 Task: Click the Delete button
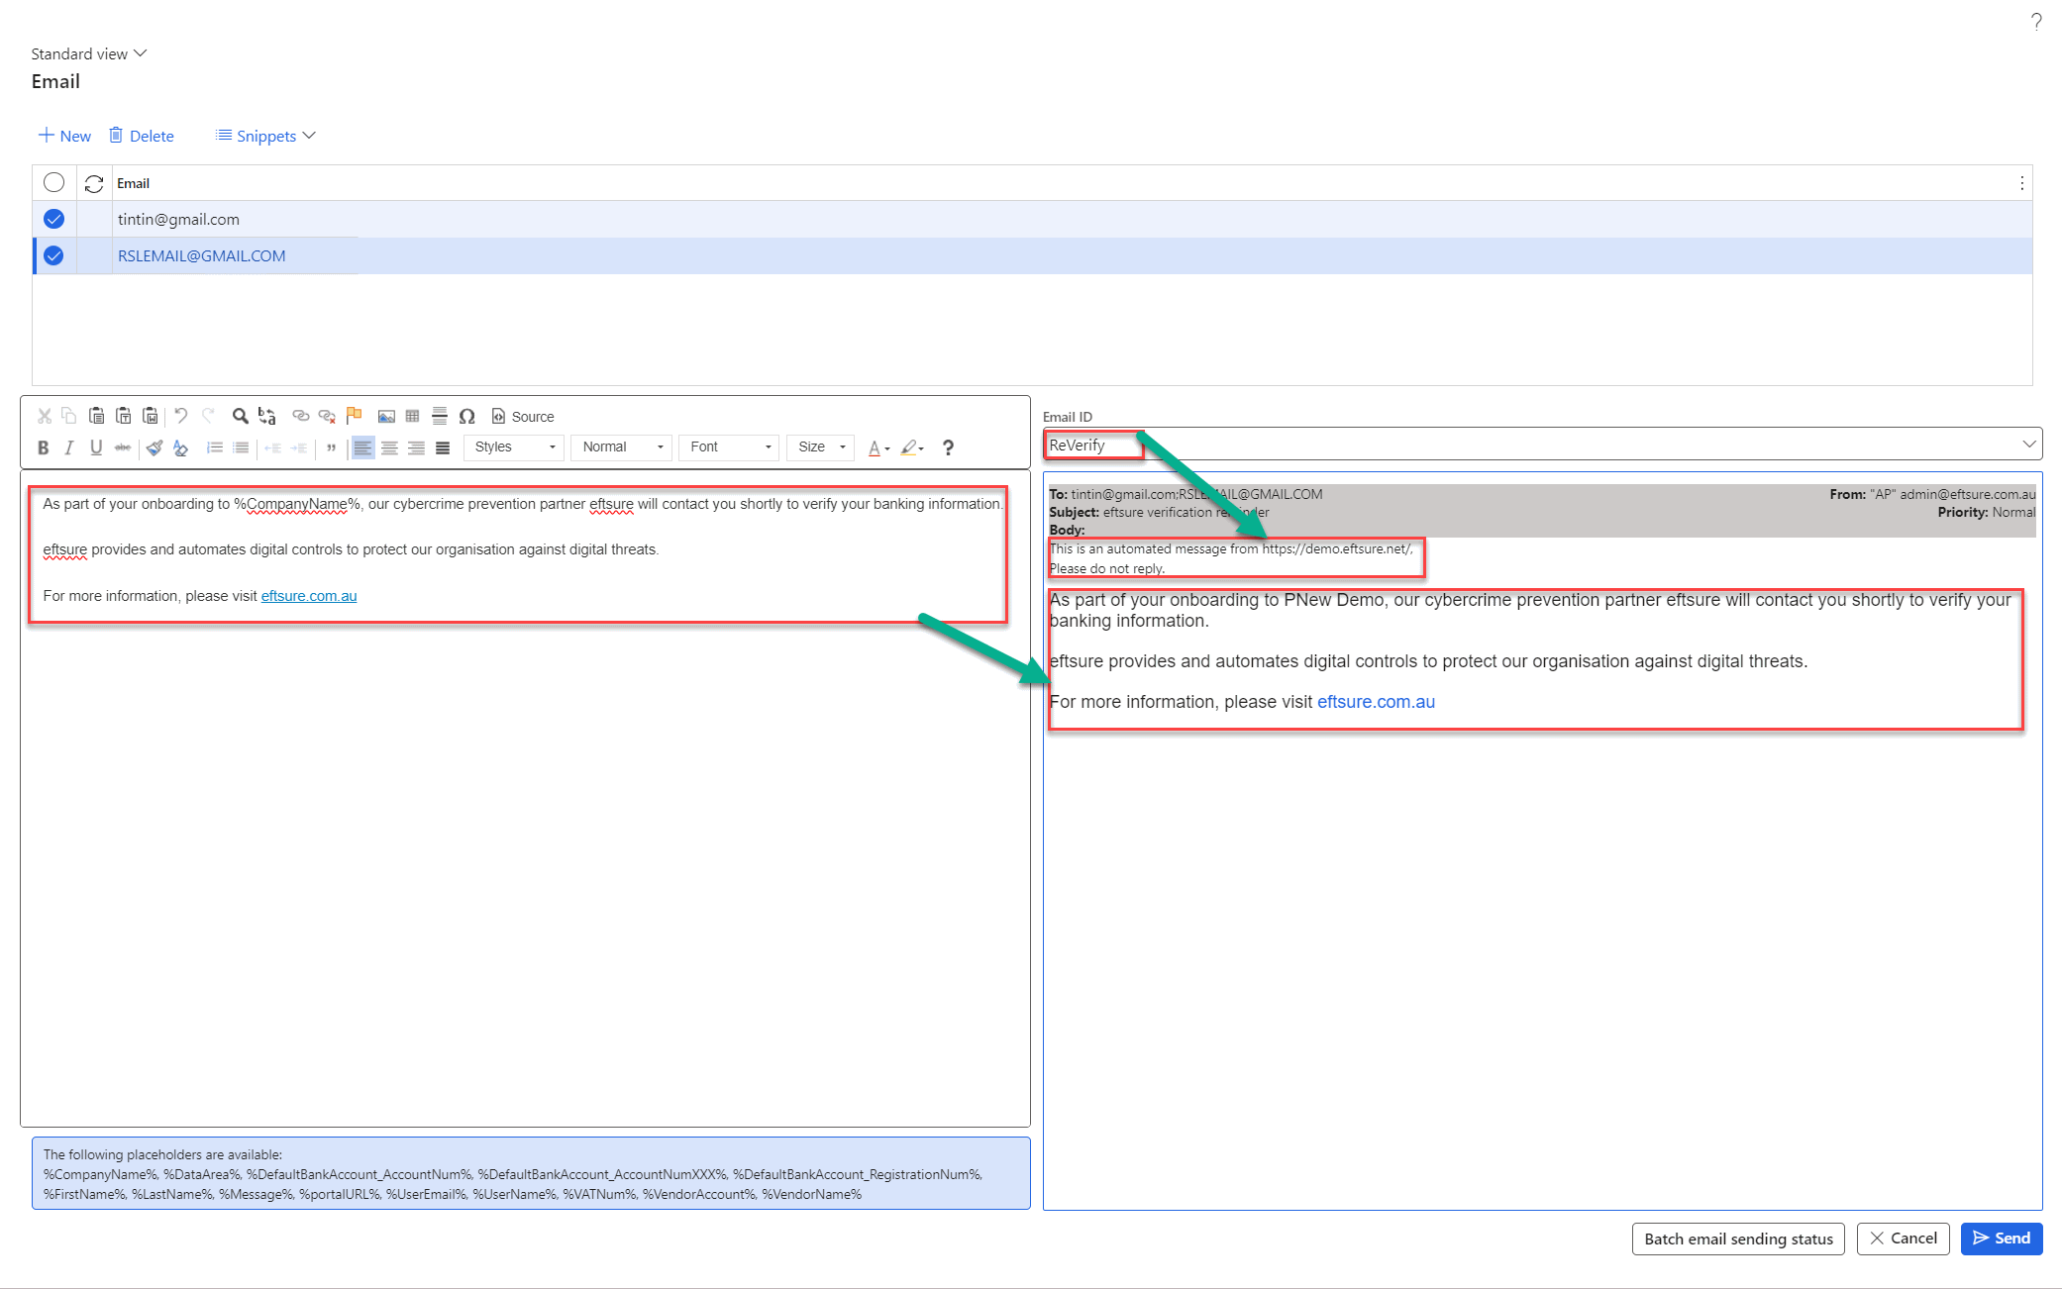coord(142,136)
